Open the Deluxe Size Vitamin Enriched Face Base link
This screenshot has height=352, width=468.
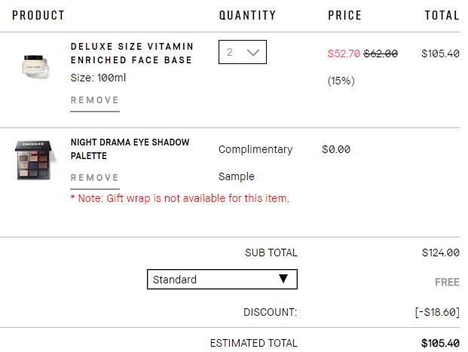(132, 54)
